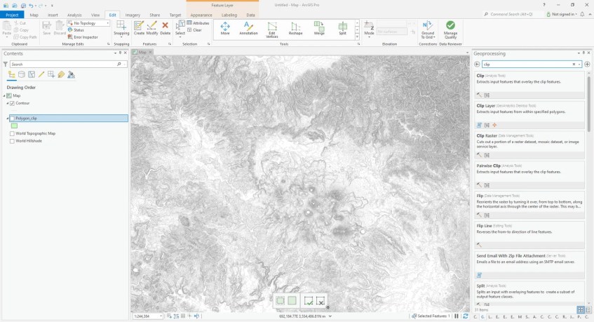Click the Contents filter funnel icon
Viewport: 594px width, 322px height.
[6, 65]
